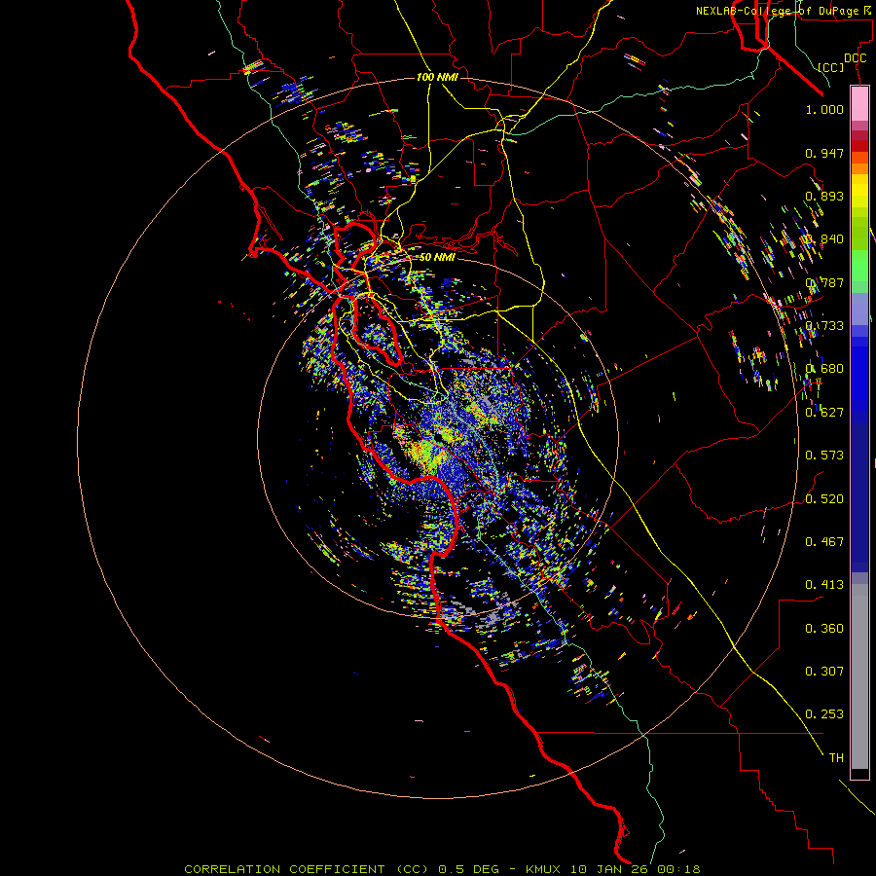Pick the pink top segment of the color bar
The height and width of the screenshot is (876, 876).
(859, 104)
